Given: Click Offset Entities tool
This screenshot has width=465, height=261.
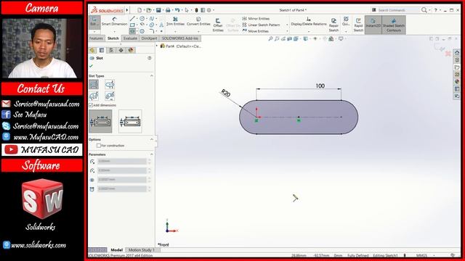Looking at the screenshot, I should point(218,25).
